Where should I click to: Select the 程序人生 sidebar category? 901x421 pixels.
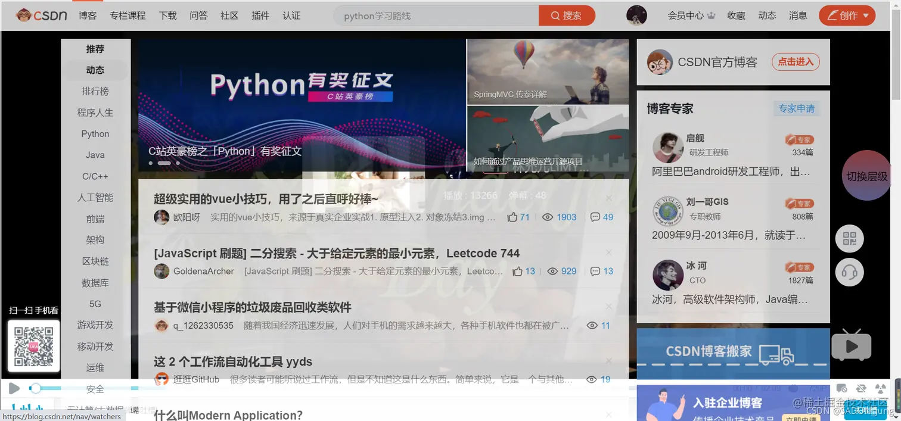coord(95,113)
